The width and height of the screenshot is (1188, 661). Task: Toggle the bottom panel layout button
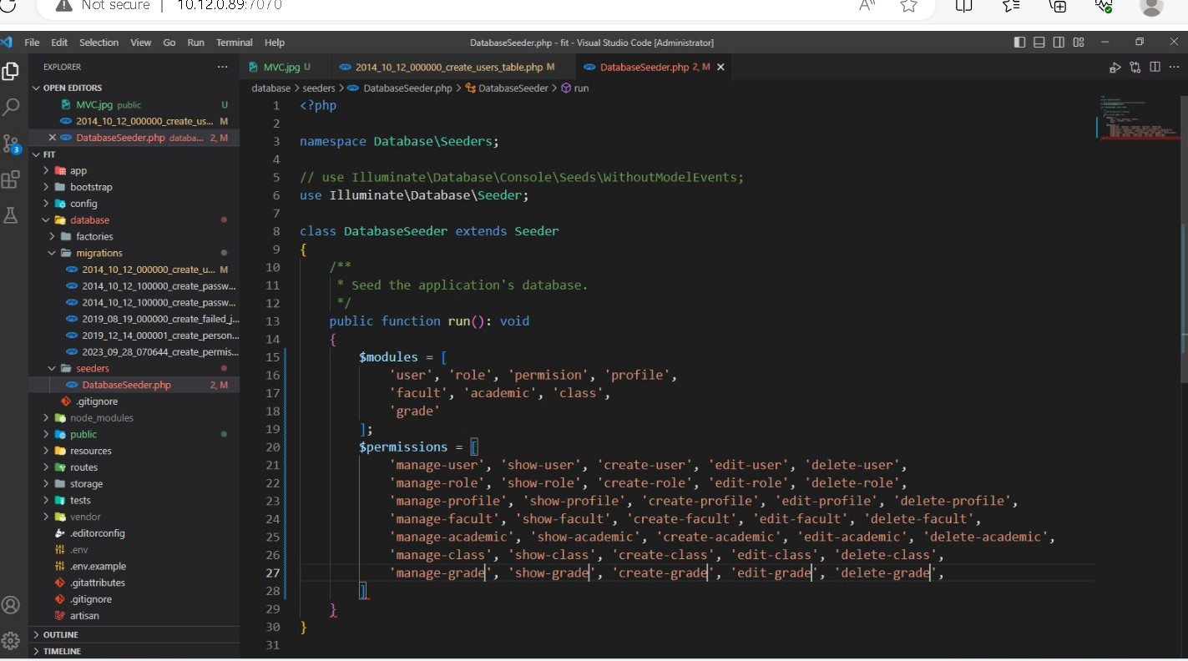[1039, 43]
